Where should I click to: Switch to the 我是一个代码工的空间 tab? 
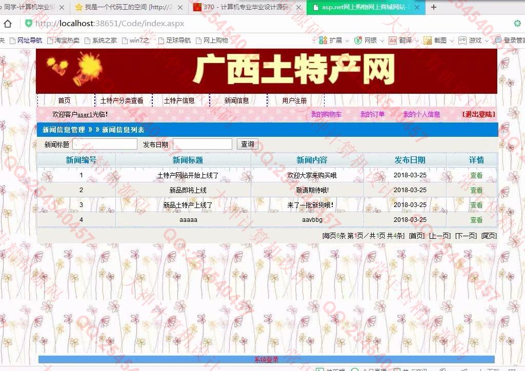129,7
